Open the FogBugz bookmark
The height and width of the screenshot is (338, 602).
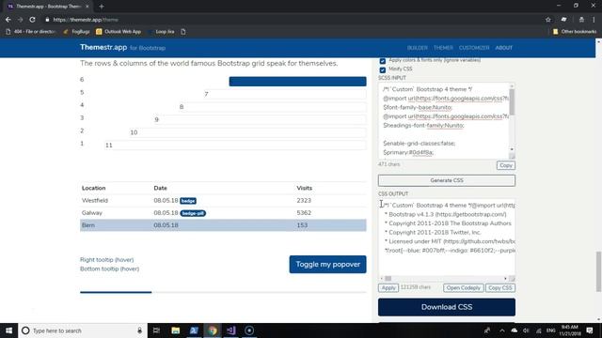(76, 31)
